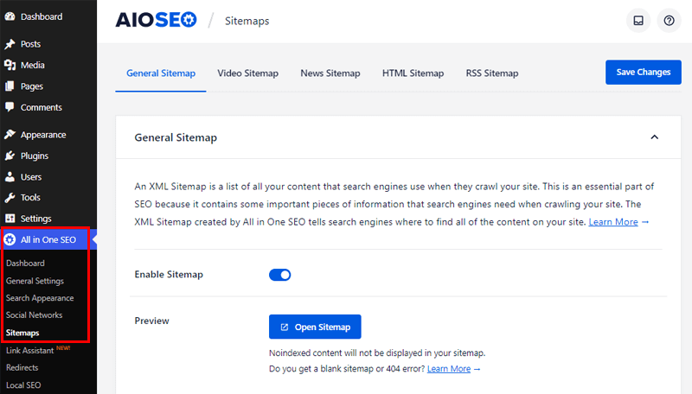Follow the Learn More link about XML Sitemap
Viewport: 692px width, 394px height.
click(x=613, y=222)
